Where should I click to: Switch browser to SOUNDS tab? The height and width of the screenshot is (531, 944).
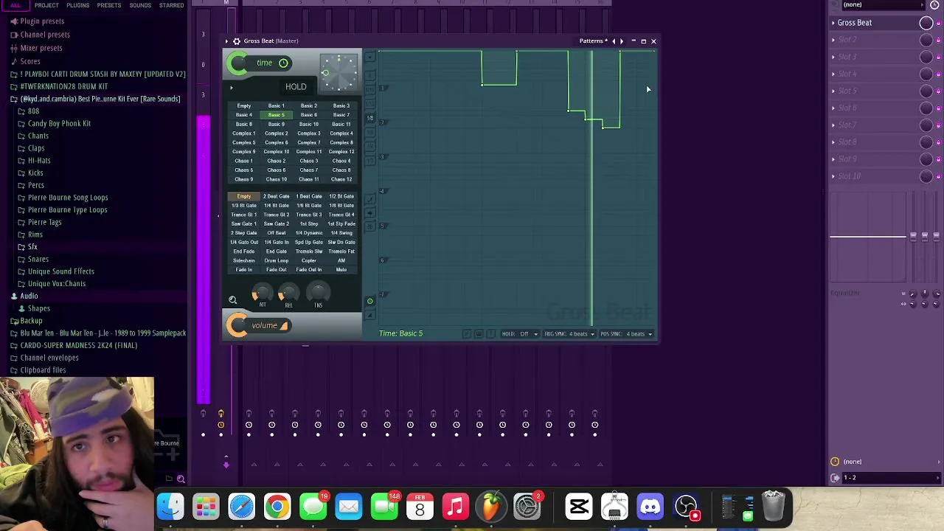pyautogui.click(x=140, y=5)
